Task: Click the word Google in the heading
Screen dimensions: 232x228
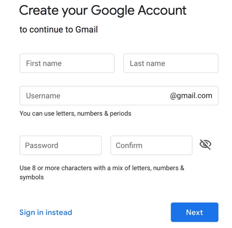Action: point(112,11)
